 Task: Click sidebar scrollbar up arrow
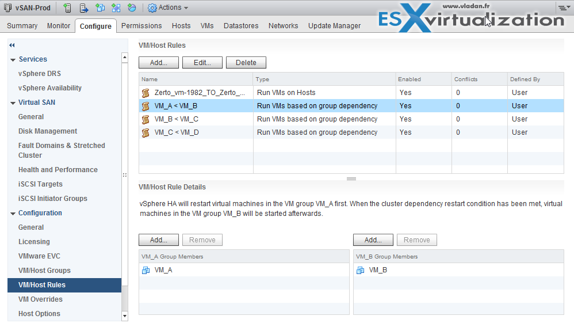tap(125, 57)
